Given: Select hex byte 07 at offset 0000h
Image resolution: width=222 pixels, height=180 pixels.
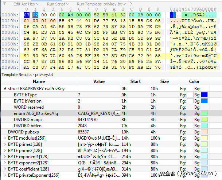Looking at the screenshot, I should [x=26, y=15].
